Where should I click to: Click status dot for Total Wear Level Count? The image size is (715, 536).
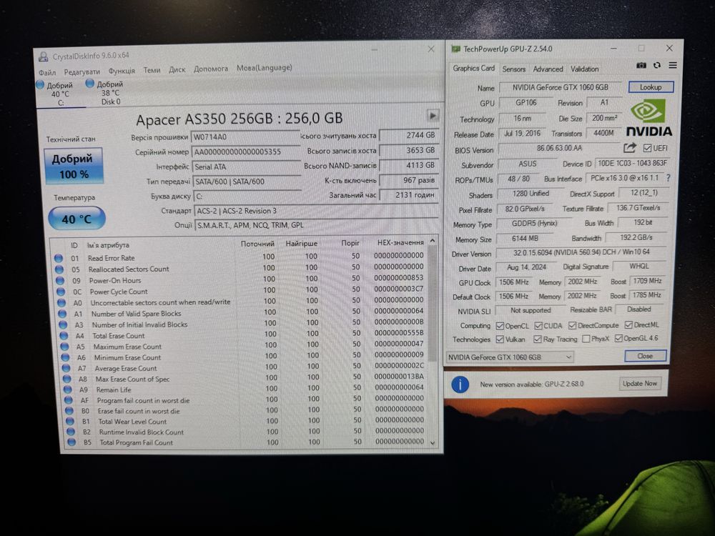(70, 421)
